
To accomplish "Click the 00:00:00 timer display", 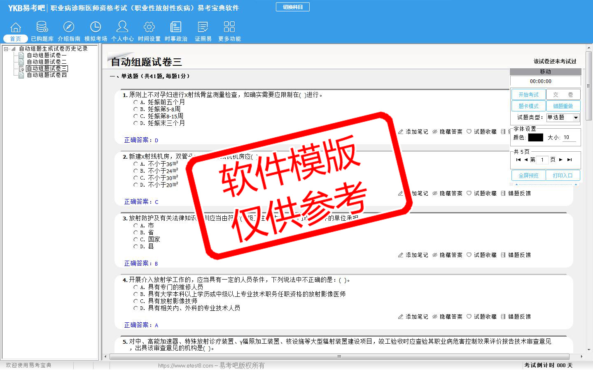I will tap(541, 81).
